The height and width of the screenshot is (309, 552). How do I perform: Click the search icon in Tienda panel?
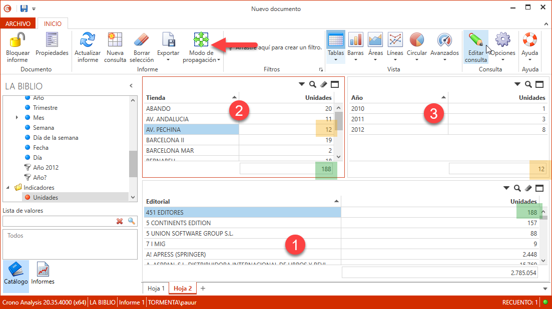[313, 84]
